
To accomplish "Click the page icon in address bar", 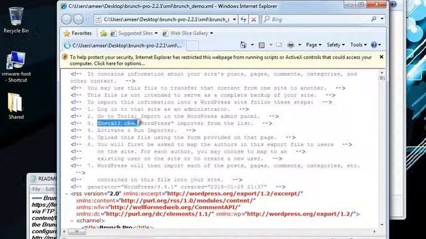I will (x=99, y=19).
